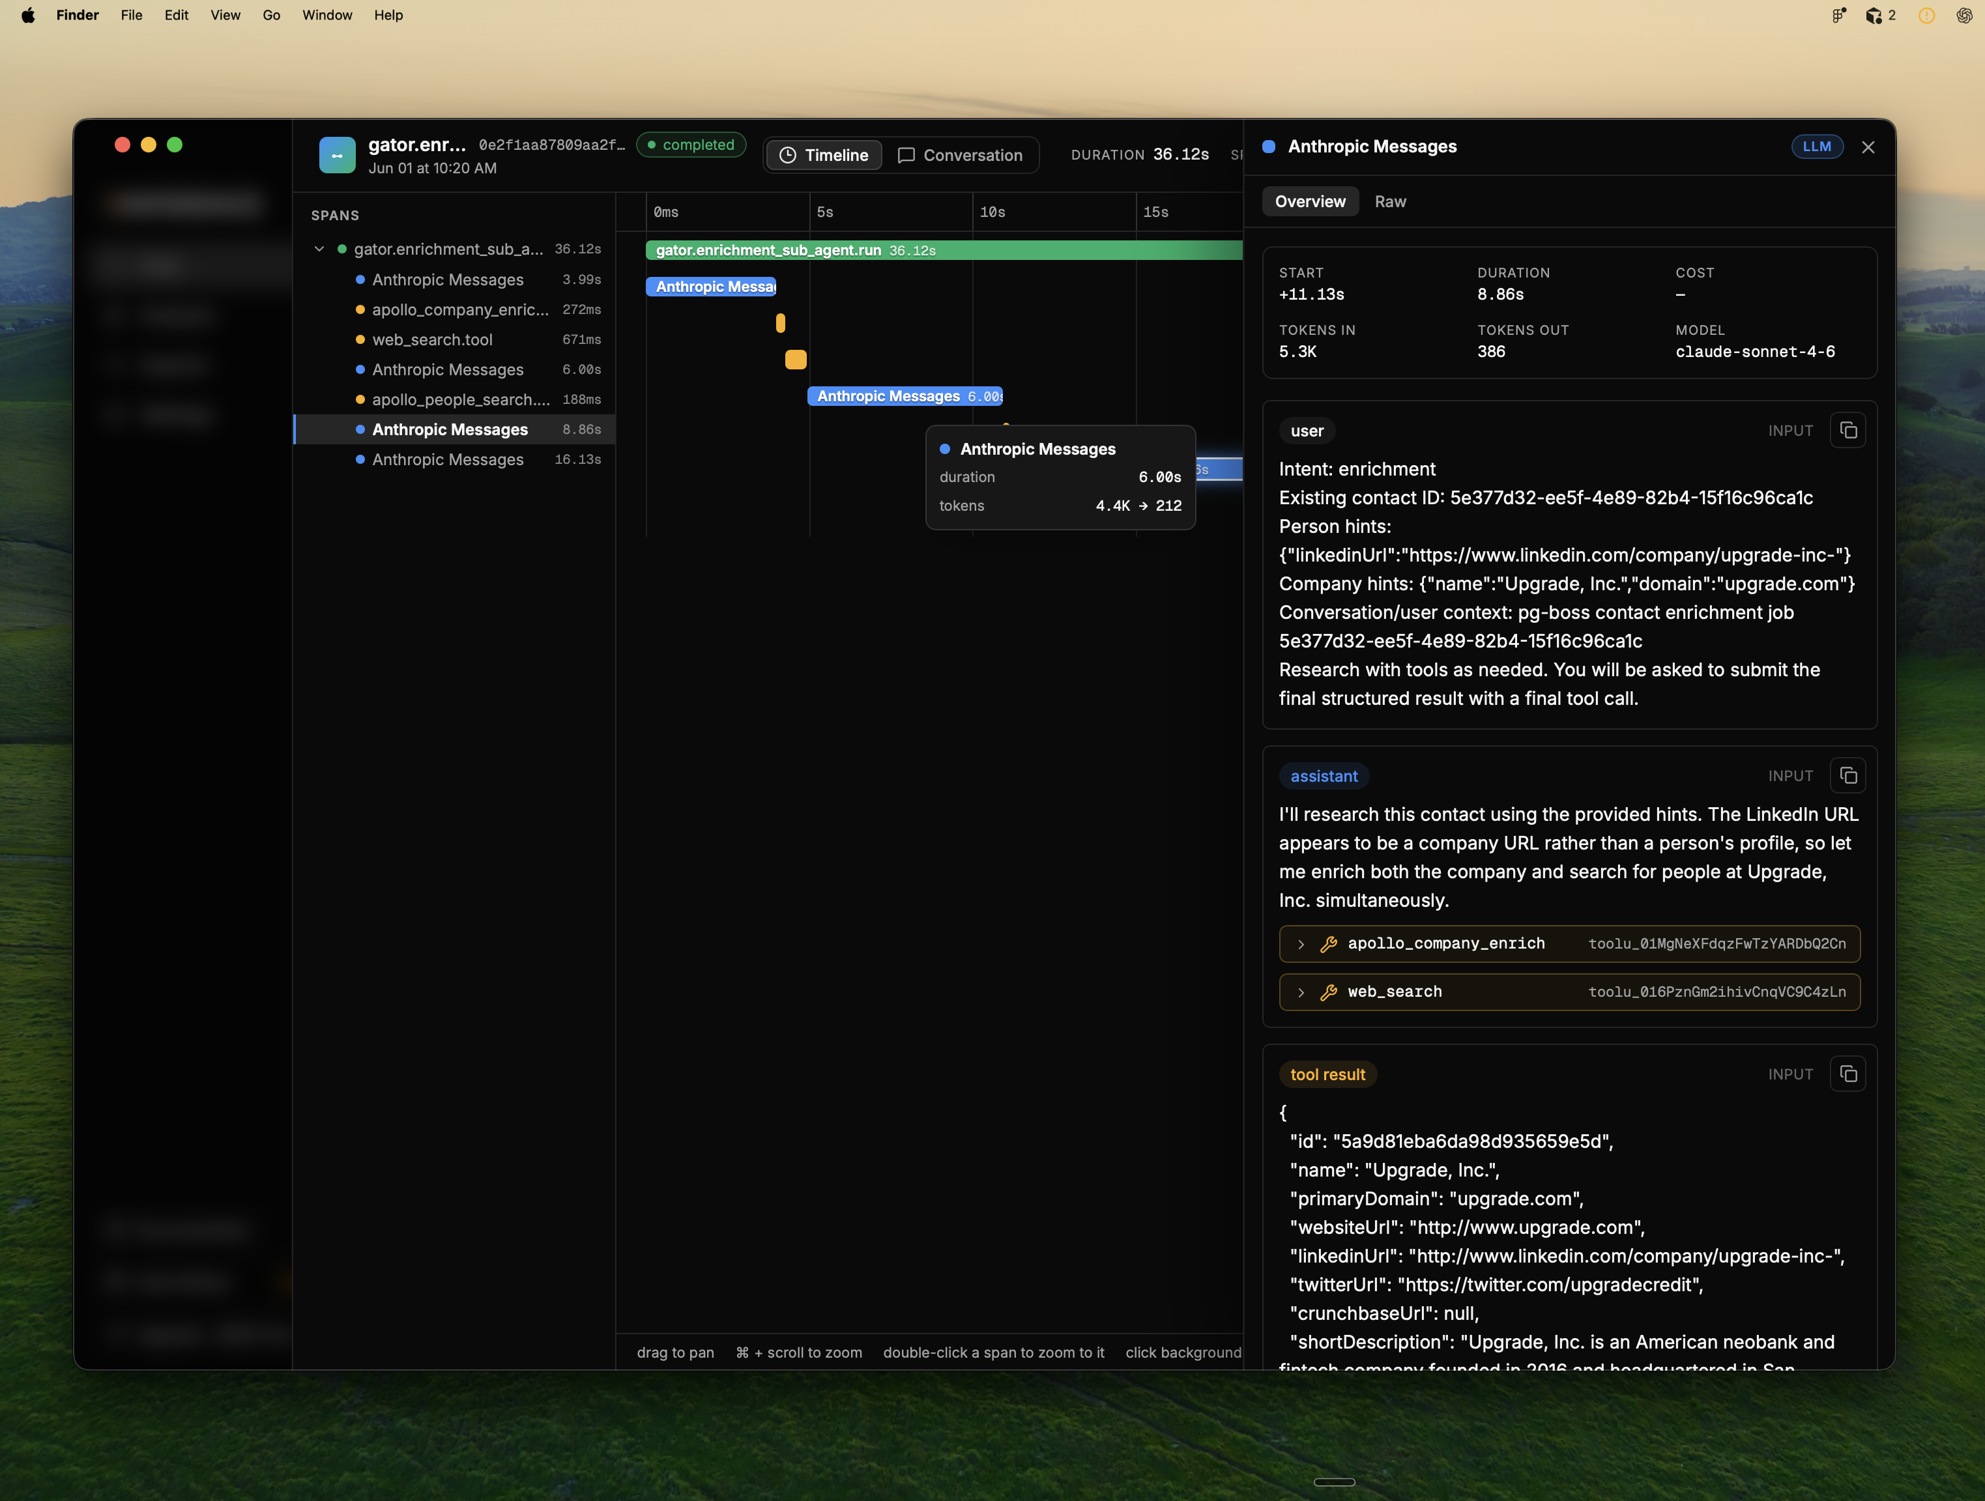Click the Anthropic Messages 6.00s timeline bar
The width and height of the screenshot is (1985, 1501).
pos(905,395)
